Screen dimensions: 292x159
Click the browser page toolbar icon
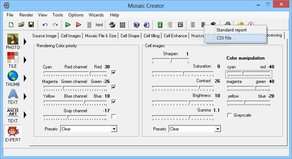147,25
